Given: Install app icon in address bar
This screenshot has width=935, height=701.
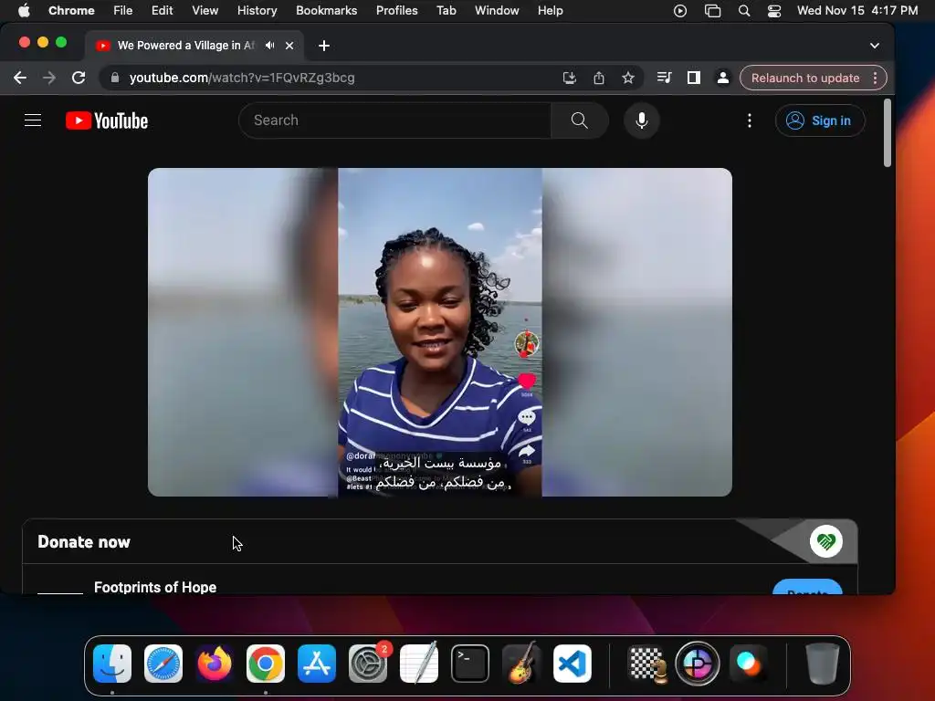Looking at the screenshot, I should [x=570, y=78].
